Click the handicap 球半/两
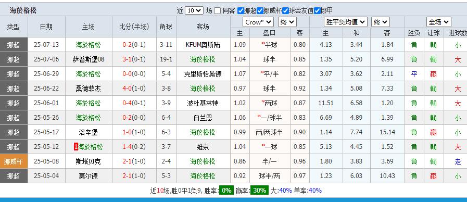The image size is (467, 202). click(270, 176)
